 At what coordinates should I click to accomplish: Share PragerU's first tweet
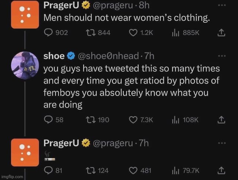point(221,33)
